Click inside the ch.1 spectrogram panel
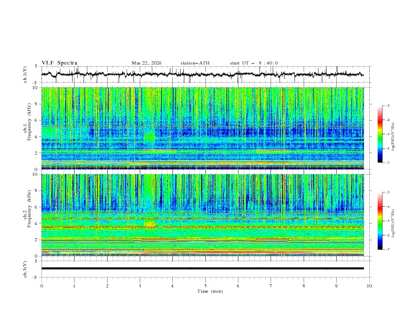Viewport: 416px width, 321px height. click(x=202, y=128)
